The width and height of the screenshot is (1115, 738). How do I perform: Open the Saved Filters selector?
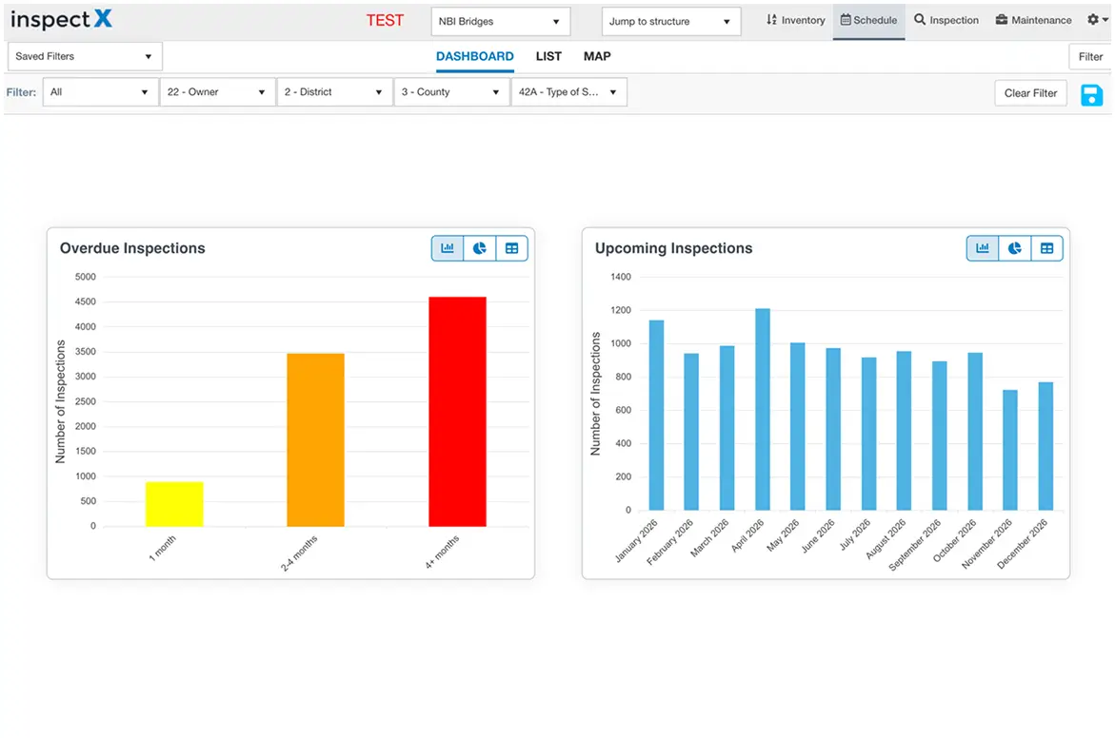click(x=84, y=56)
